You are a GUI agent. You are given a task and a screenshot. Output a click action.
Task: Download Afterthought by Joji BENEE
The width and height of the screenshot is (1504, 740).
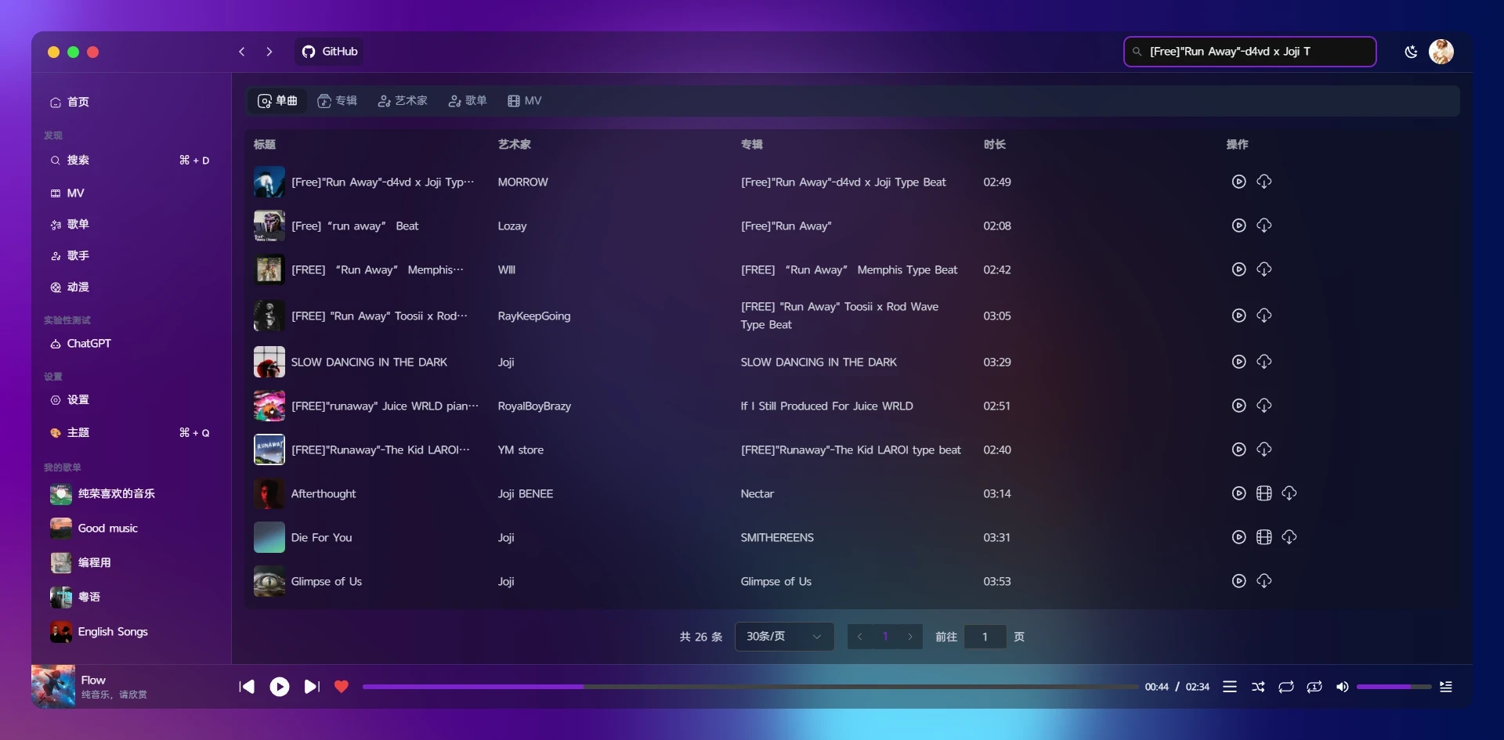coord(1289,493)
